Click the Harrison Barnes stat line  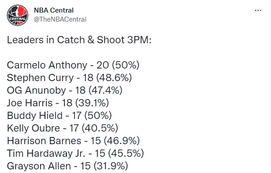tap(73, 141)
